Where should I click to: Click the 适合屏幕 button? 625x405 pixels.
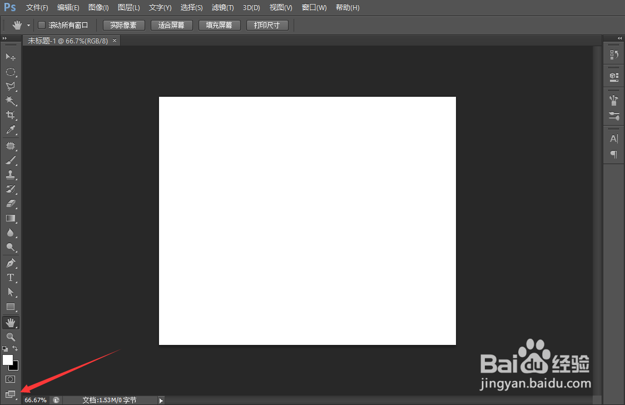171,24
